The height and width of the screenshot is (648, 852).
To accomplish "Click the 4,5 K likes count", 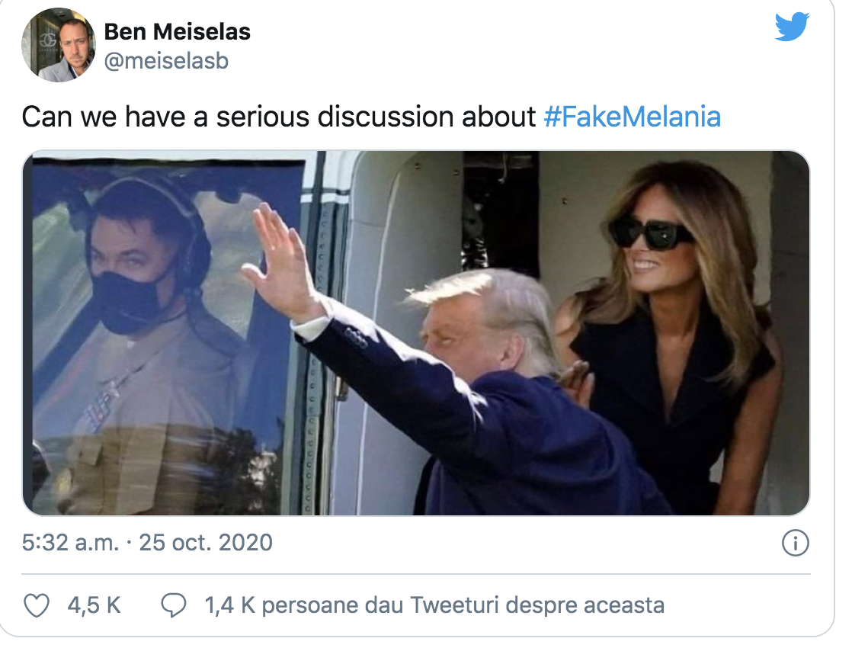I will (x=94, y=605).
